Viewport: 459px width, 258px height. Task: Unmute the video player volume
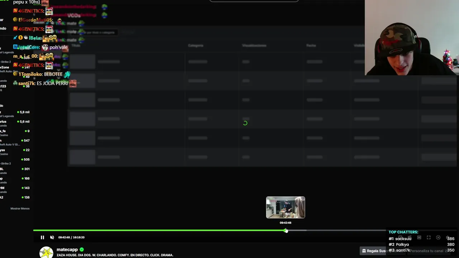click(x=52, y=237)
